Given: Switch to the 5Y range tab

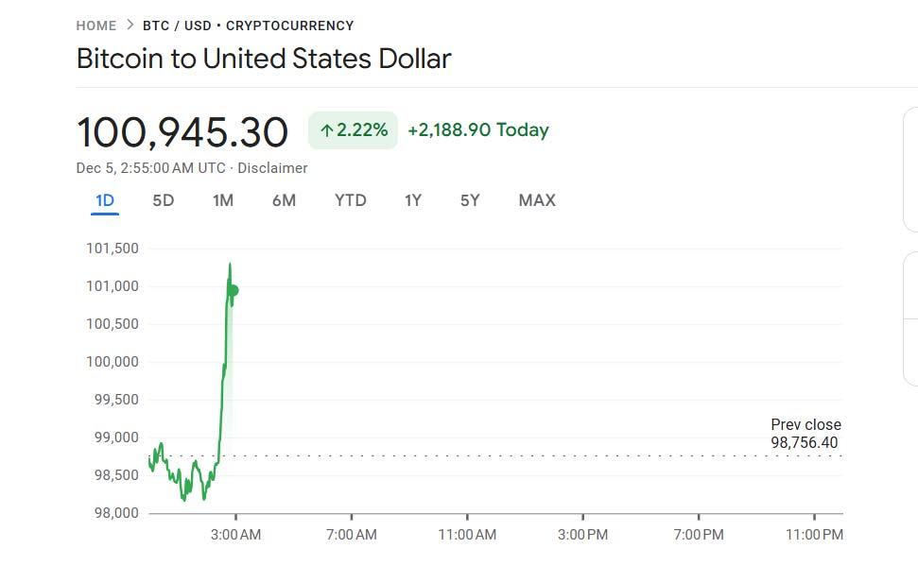Looking at the screenshot, I should pos(470,200).
